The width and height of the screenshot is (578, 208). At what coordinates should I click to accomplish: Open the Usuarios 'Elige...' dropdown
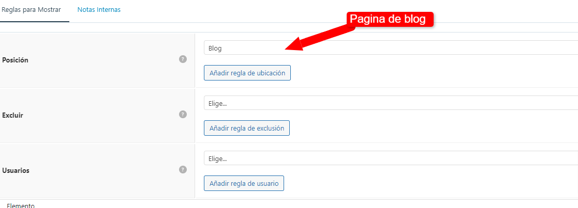391,158
